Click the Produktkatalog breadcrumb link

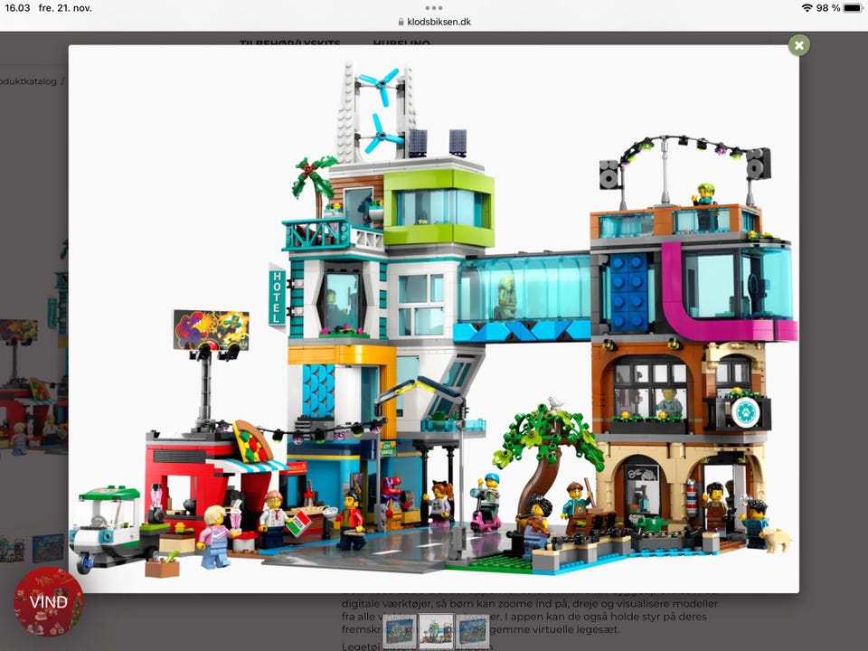point(28,81)
